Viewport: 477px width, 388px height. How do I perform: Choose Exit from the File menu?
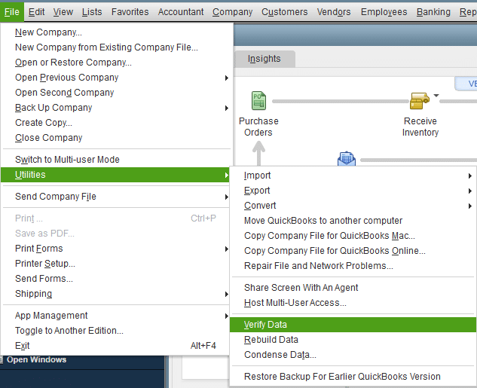tap(23, 346)
